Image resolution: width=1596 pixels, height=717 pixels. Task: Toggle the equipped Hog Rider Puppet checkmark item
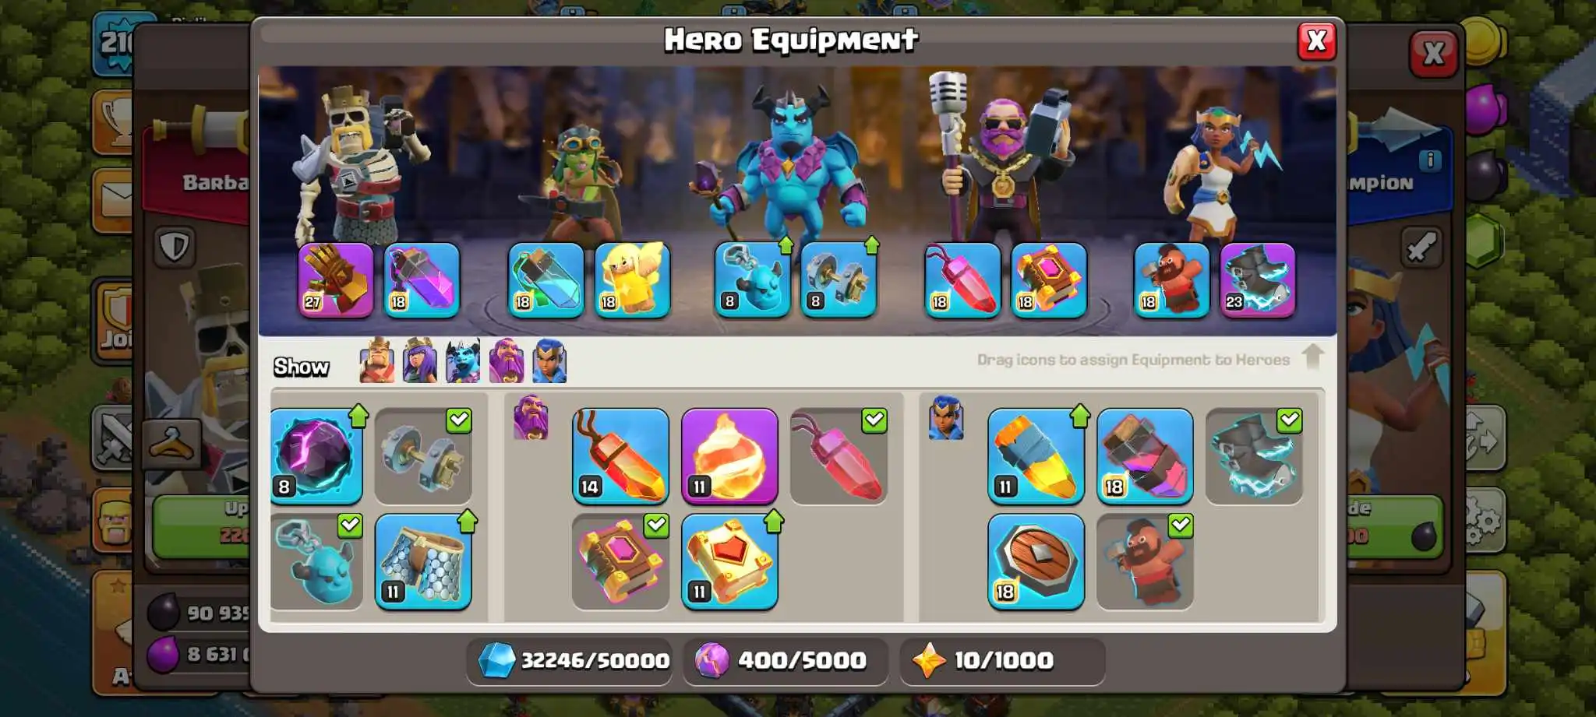click(x=1145, y=561)
